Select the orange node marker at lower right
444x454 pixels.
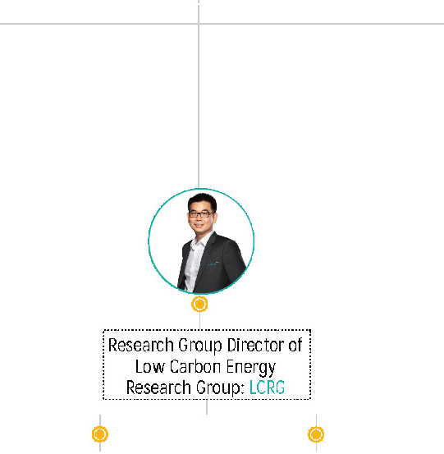click(x=316, y=434)
